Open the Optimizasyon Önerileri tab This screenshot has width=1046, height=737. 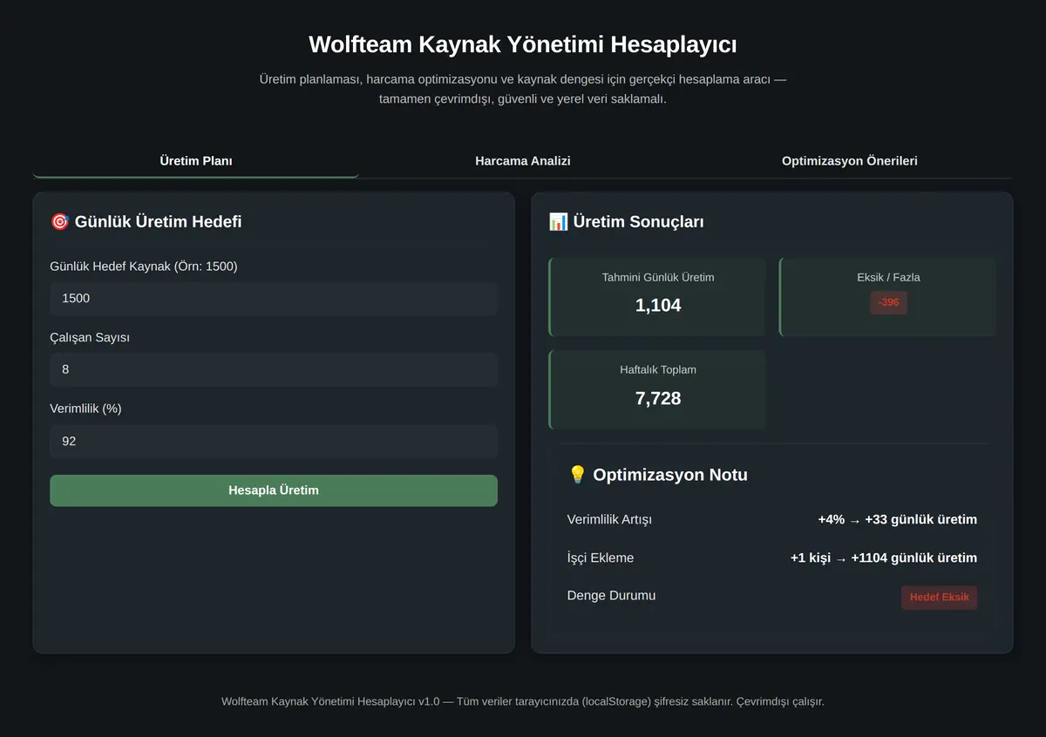point(849,161)
